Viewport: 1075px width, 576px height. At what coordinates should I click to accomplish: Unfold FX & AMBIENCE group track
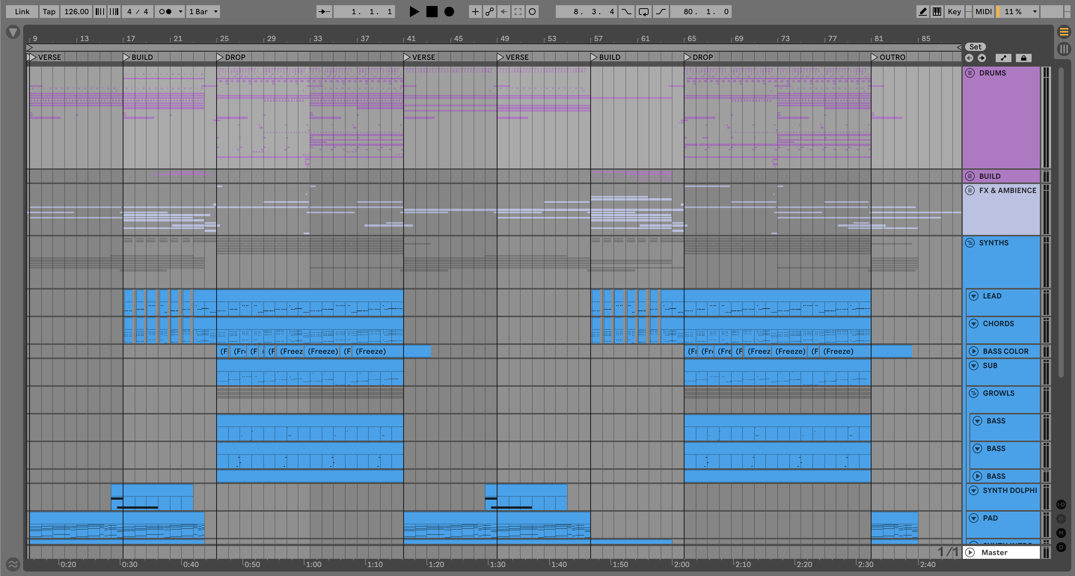970,190
